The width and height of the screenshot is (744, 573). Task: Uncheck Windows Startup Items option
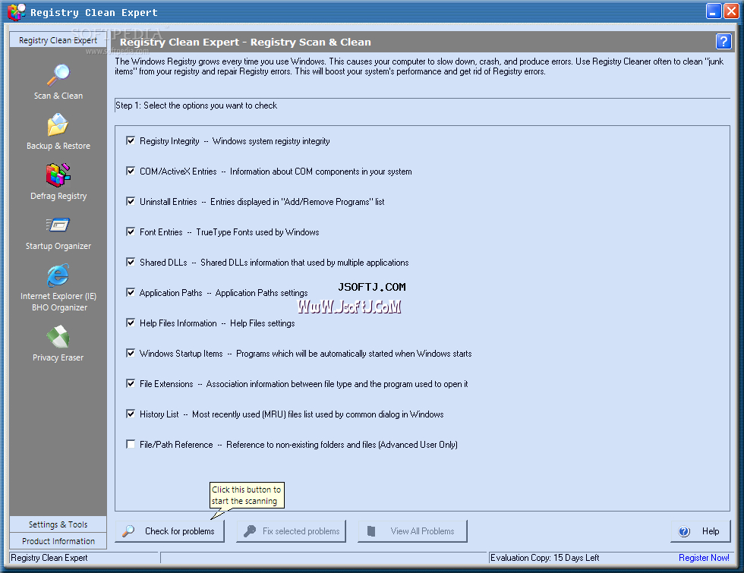[131, 354]
